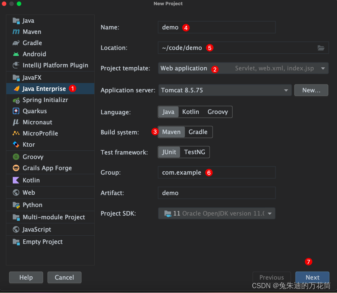Click the Grails App Forge icon
Screen dimensions: 337x293
tap(16, 168)
